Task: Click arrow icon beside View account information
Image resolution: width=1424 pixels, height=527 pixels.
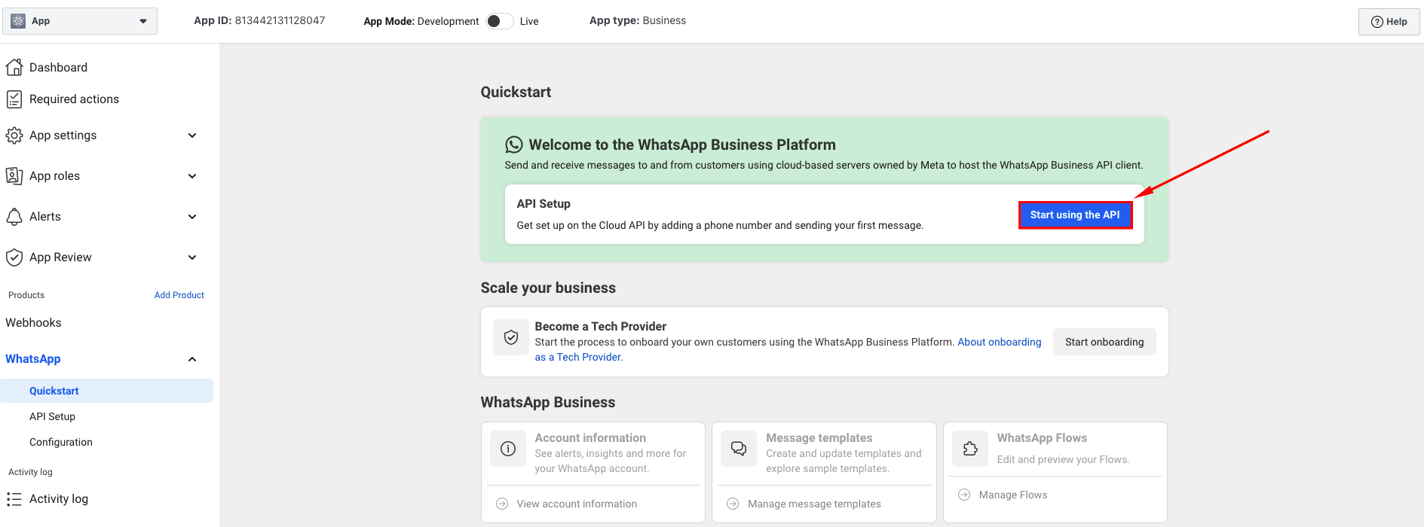Action: click(502, 504)
